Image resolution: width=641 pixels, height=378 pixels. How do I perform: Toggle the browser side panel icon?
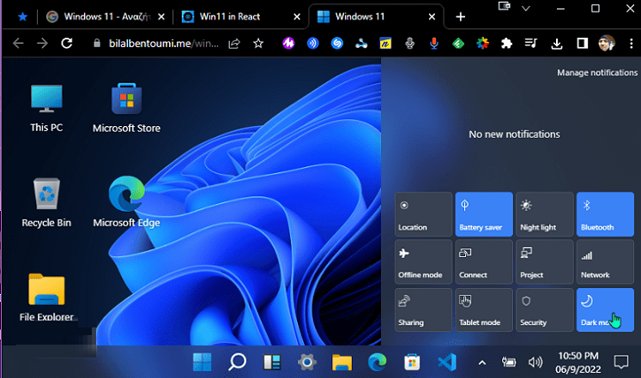tap(582, 43)
